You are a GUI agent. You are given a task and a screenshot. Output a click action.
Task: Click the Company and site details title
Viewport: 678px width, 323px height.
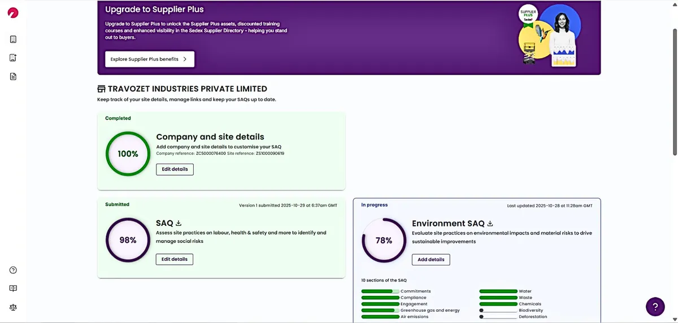click(x=210, y=137)
